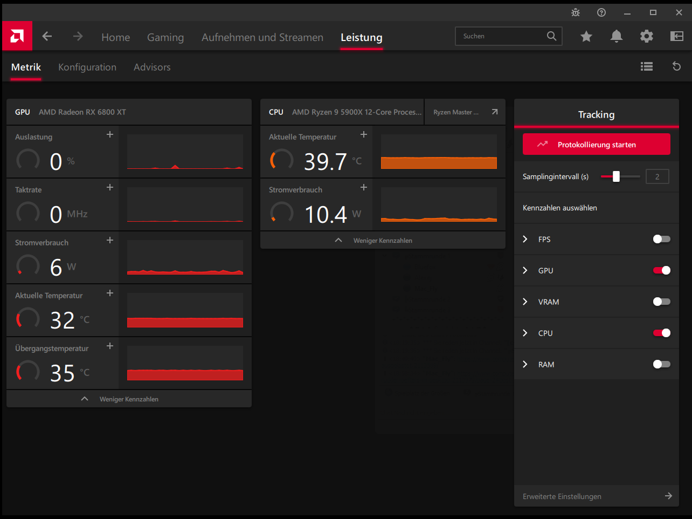Click the AMD Ryzen 9 5900X label
Viewport: 692px width, 519px height.
pos(357,112)
